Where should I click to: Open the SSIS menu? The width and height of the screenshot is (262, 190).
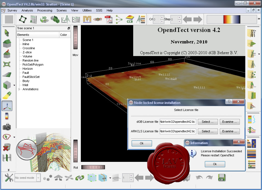pyautogui.click(x=99, y=10)
